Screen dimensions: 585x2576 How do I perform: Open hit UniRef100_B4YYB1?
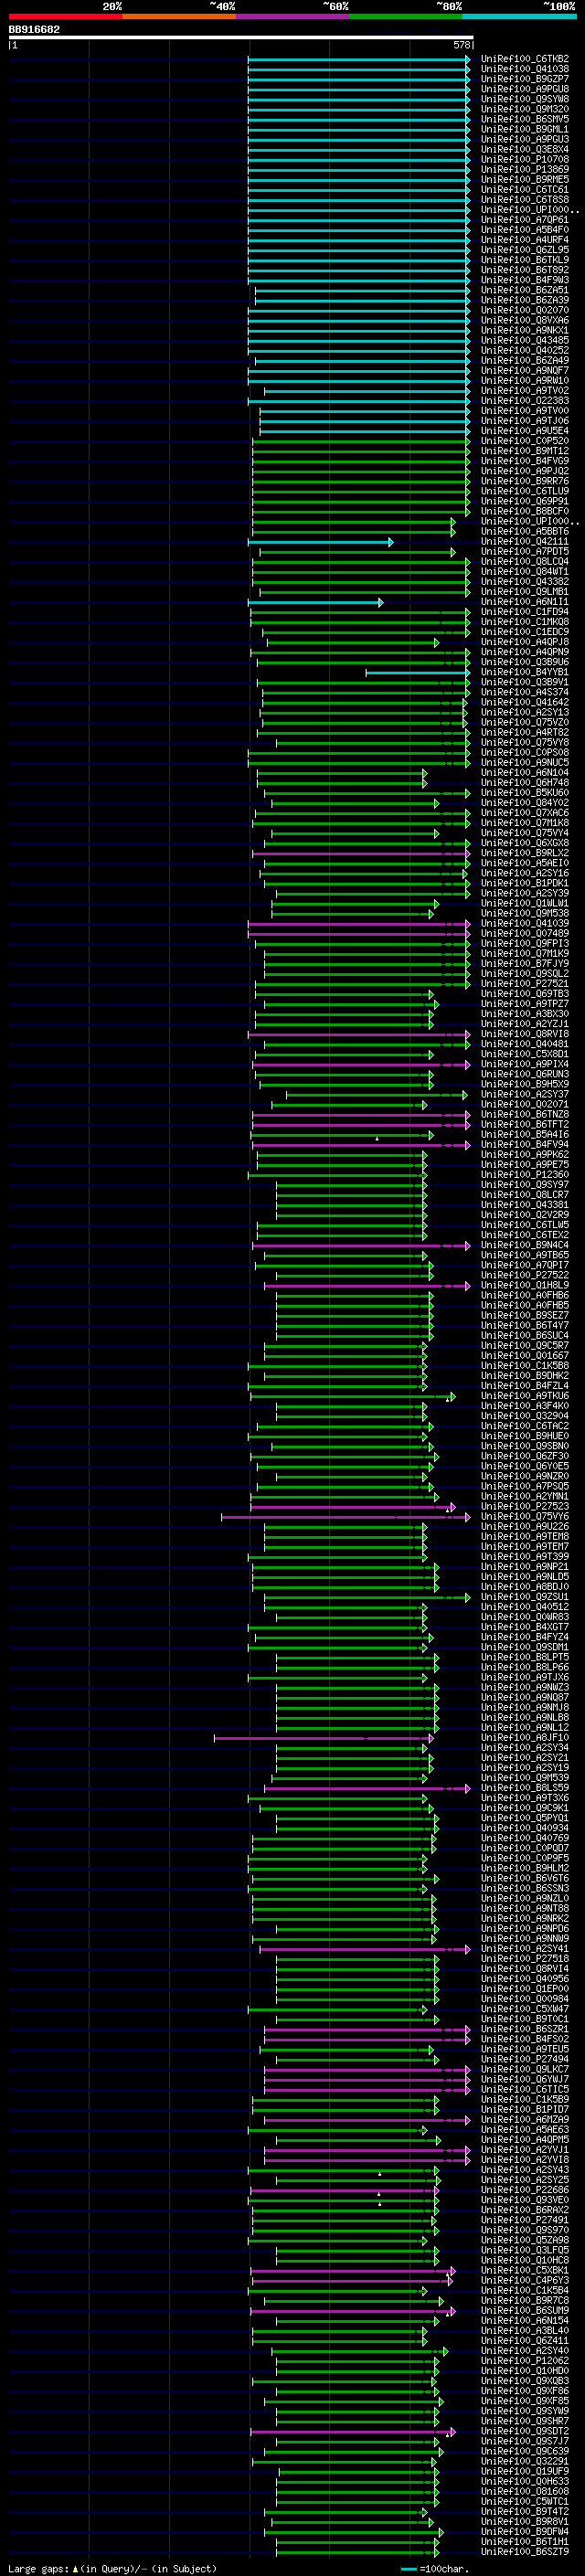pos(525,672)
